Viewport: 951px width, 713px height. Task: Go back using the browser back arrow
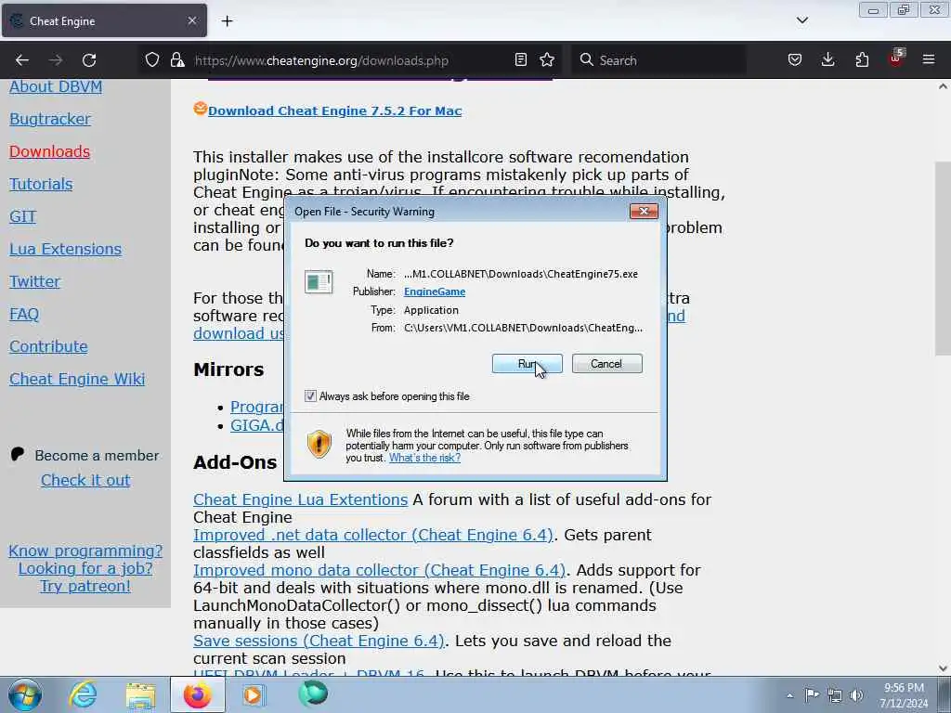(x=22, y=60)
